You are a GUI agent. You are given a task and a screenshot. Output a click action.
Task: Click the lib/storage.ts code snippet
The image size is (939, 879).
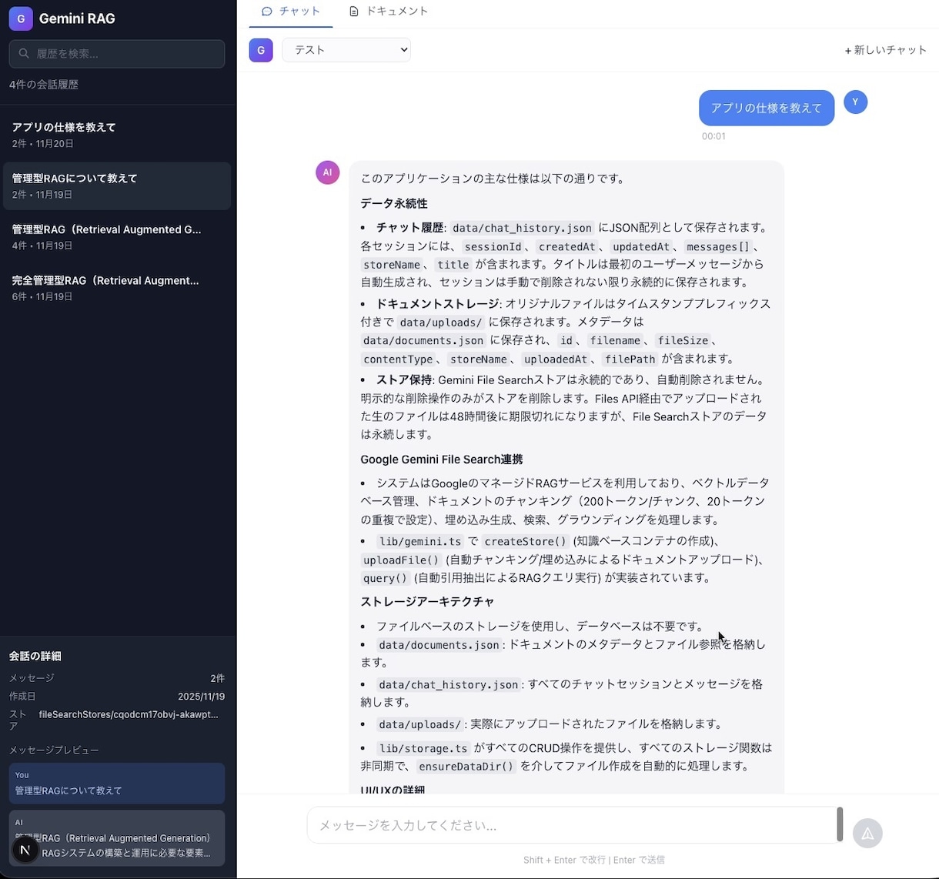[x=423, y=748]
